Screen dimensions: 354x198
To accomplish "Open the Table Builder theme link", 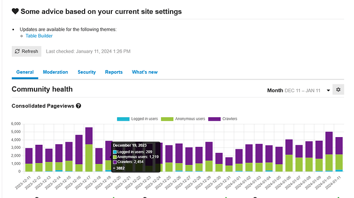I will 39,36.
